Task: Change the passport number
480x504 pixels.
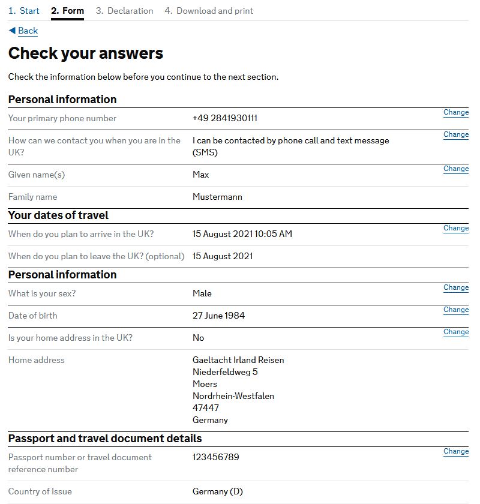Action: [455, 451]
